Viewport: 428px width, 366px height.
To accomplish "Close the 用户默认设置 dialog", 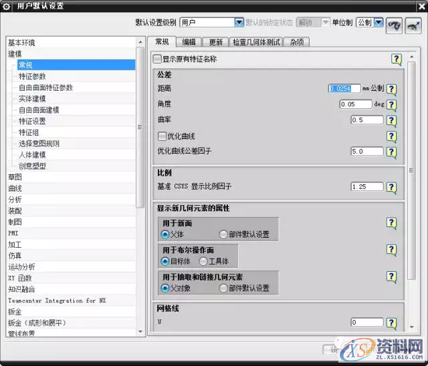I will tap(422, 7).
